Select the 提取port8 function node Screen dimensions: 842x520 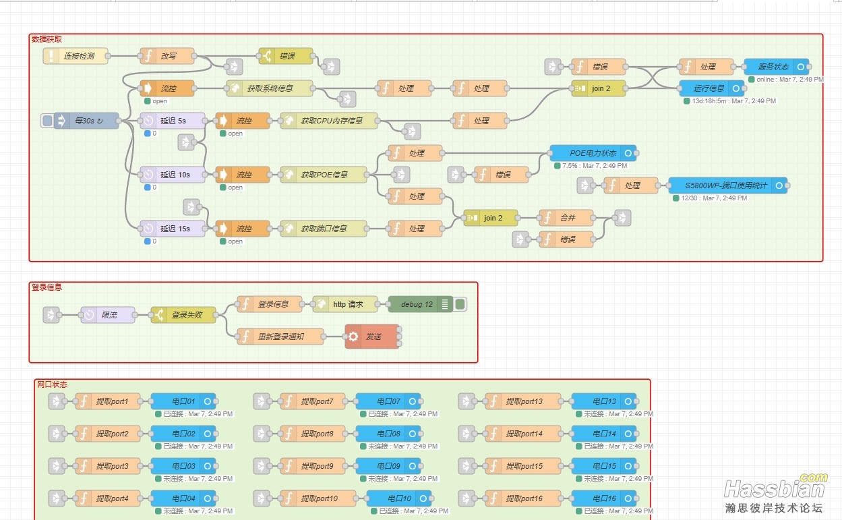313,434
